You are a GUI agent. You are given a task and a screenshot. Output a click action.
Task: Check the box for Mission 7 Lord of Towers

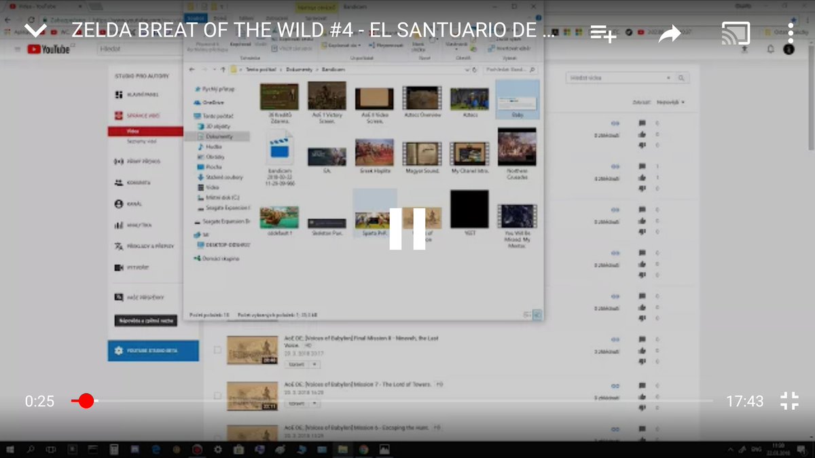click(x=217, y=396)
